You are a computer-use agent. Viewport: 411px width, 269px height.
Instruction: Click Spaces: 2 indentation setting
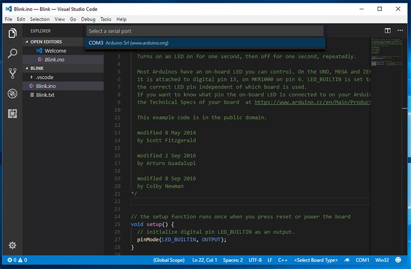(233, 260)
